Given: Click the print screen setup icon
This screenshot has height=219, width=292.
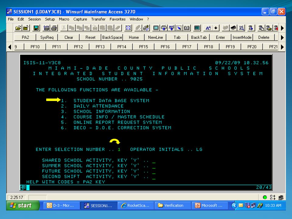Looking at the screenshot, I should tap(46, 28).
